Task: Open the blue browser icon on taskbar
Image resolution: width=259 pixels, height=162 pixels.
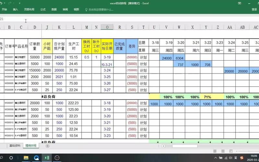Action: [x=36, y=158]
